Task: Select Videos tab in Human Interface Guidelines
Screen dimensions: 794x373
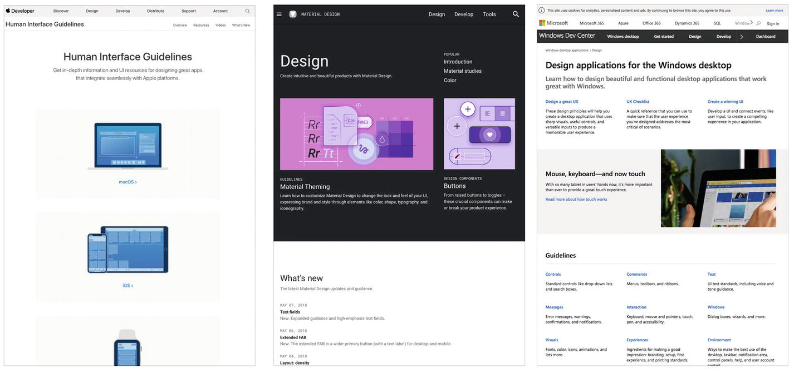Action: [x=220, y=25]
